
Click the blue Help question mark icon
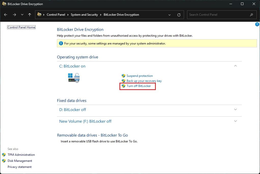(257, 24)
